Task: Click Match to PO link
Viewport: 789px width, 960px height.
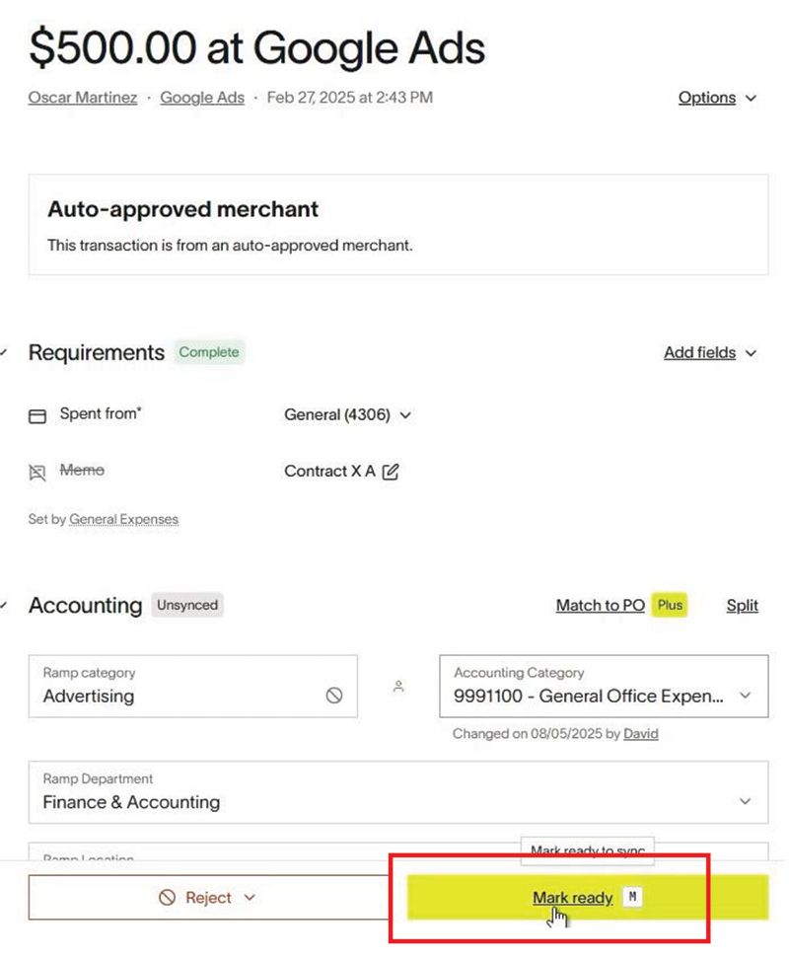Action: (600, 606)
